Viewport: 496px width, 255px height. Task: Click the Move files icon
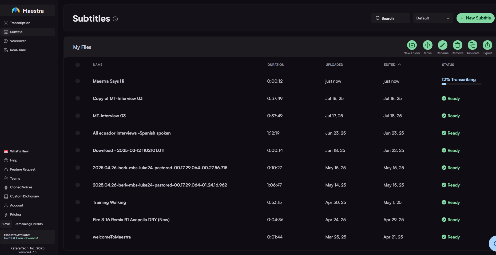click(427, 45)
